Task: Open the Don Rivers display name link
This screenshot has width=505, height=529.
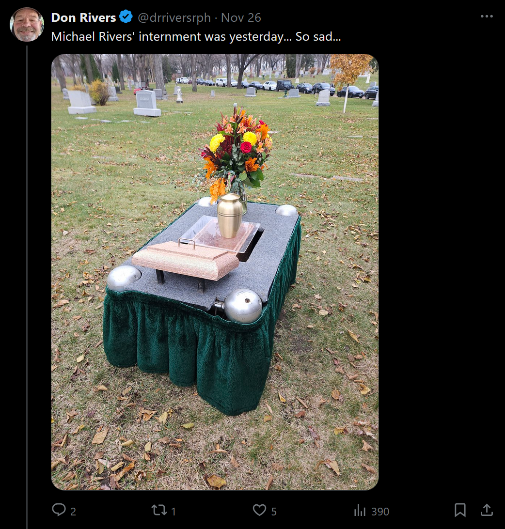Action: click(83, 17)
